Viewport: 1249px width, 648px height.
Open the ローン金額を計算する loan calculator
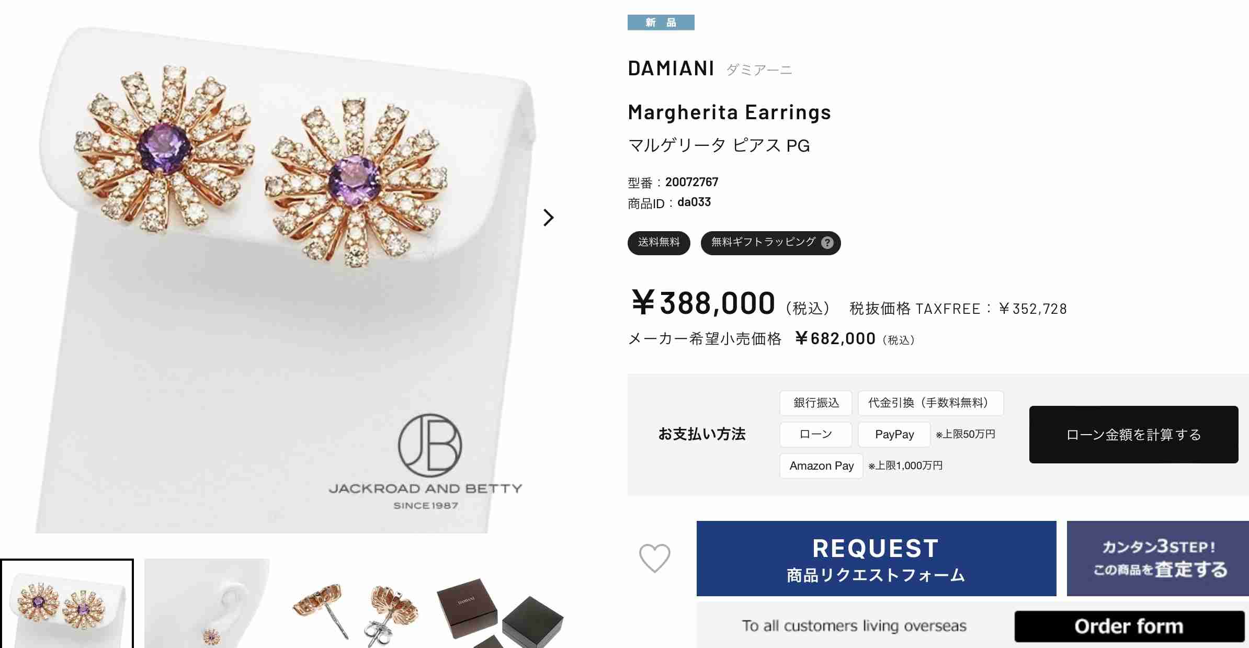click(x=1133, y=435)
